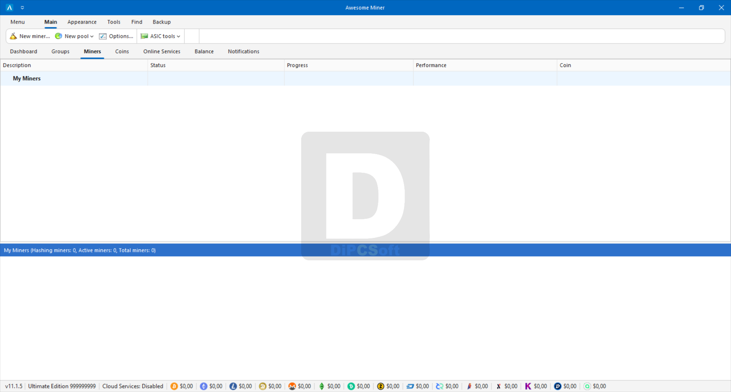
Task: Click the purple K Kadena icon
Action: click(528, 386)
